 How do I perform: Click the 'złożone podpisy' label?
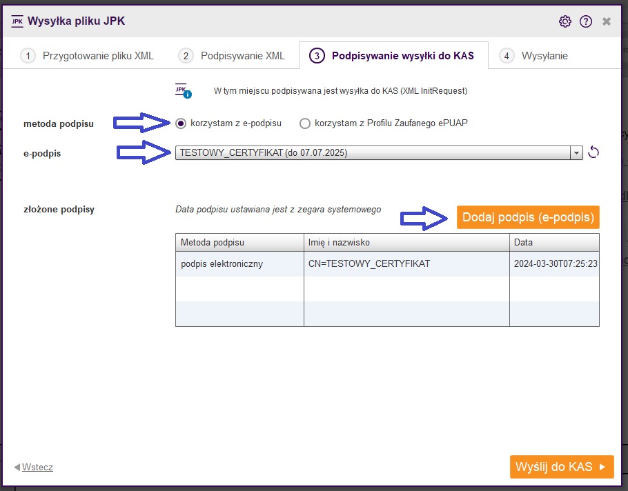pyautogui.click(x=59, y=209)
